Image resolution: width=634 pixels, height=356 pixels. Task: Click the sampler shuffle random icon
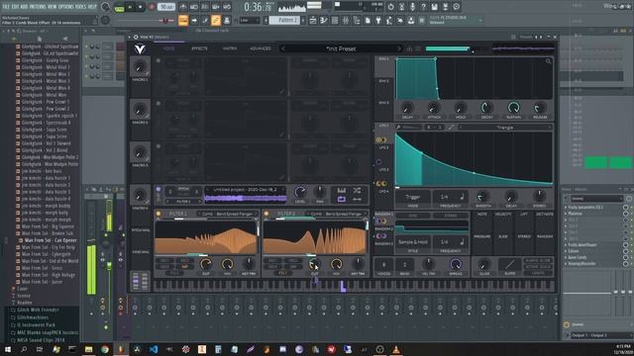coord(357,191)
